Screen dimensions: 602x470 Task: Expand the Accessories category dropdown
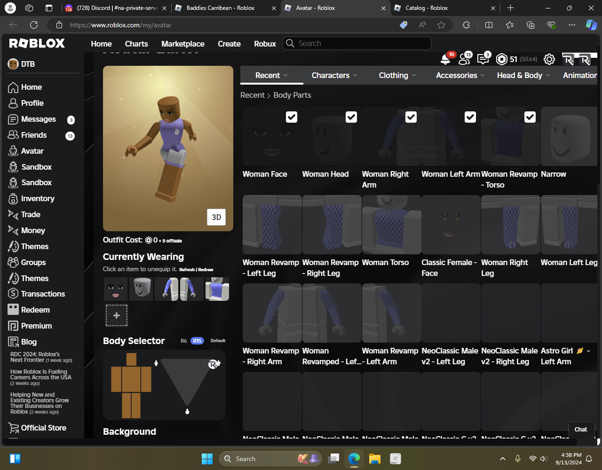460,75
